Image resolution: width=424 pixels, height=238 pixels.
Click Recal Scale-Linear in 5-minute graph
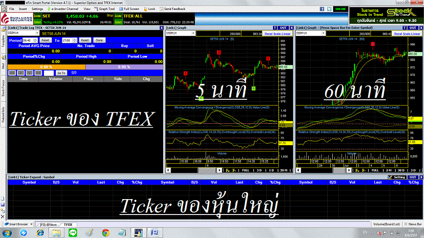(277, 34)
